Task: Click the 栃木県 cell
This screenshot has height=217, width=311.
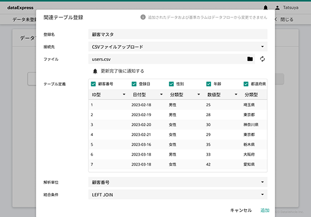Action: pyautogui.click(x=249, y=144)
